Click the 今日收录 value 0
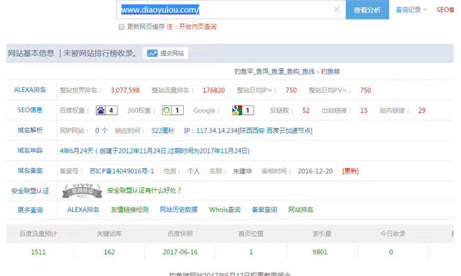Screen dimensions: 461x276 (x=391, y=252)
